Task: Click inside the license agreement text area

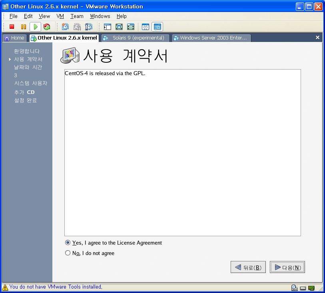Action: 182,152
